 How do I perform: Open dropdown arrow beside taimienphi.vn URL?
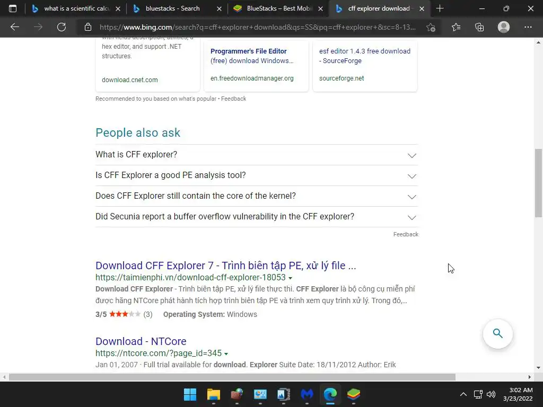point(290,278)
